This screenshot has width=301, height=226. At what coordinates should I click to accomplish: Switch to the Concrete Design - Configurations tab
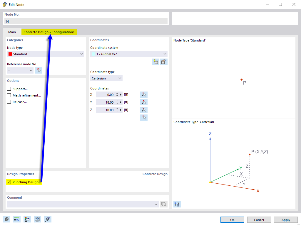pos(49,32)
